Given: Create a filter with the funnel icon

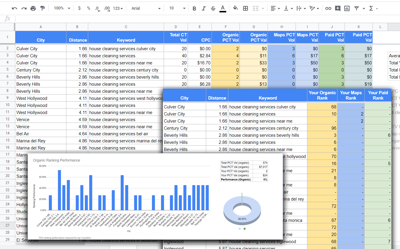Looking at the screenshot, I should click(x=356, y=8).
